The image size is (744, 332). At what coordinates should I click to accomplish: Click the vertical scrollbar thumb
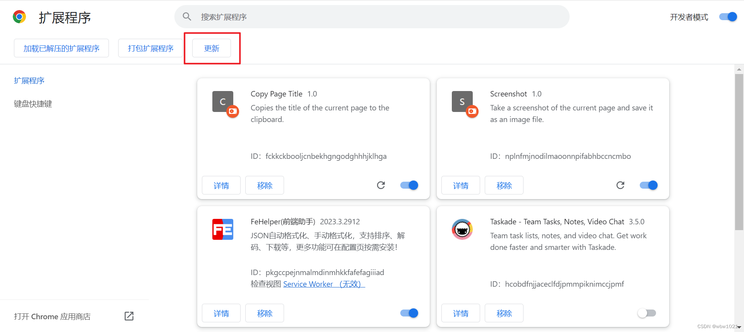(x=739, y=152)
